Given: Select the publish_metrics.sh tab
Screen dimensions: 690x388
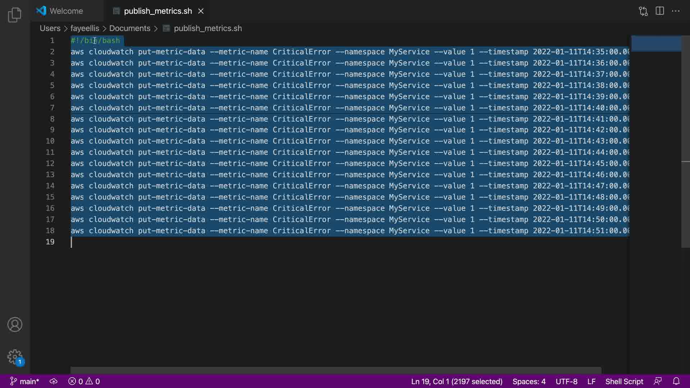Looking at the screenshot, I should coord(157,11).
